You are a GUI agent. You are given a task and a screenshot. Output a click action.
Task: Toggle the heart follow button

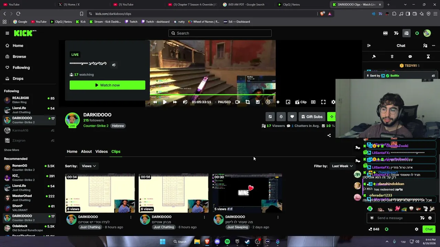292,117
